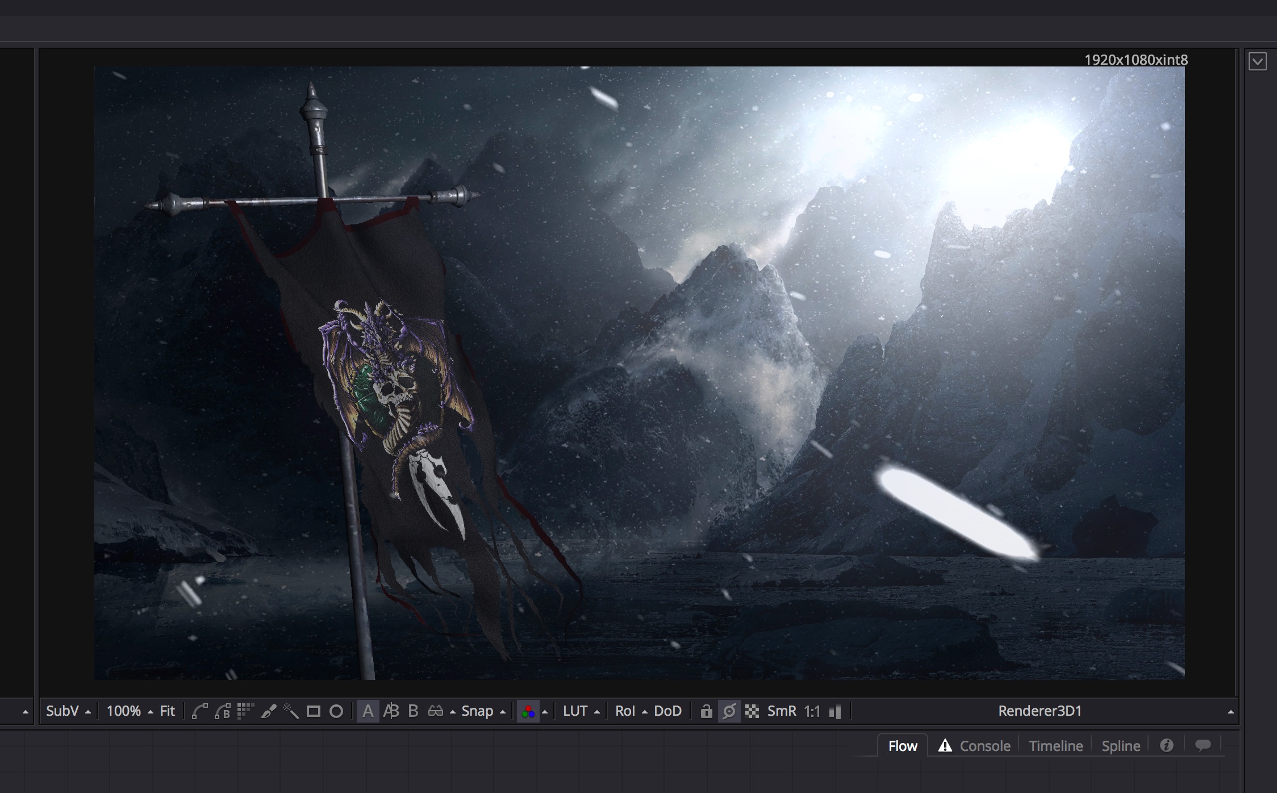Select the polyline mask tool
Viewport: 1277px width, 793px height.
[199, 711]
